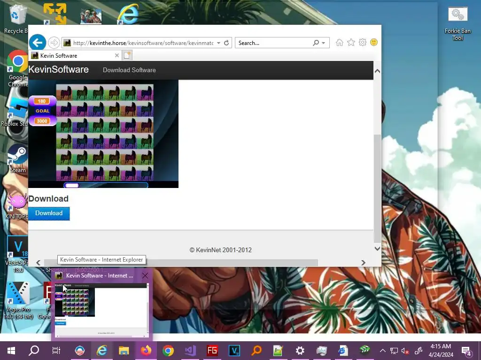The height and width of the screenshot is (360, 481).
Task: Click the page vertical scroll down arrow
Action: (x=377, y=248)
